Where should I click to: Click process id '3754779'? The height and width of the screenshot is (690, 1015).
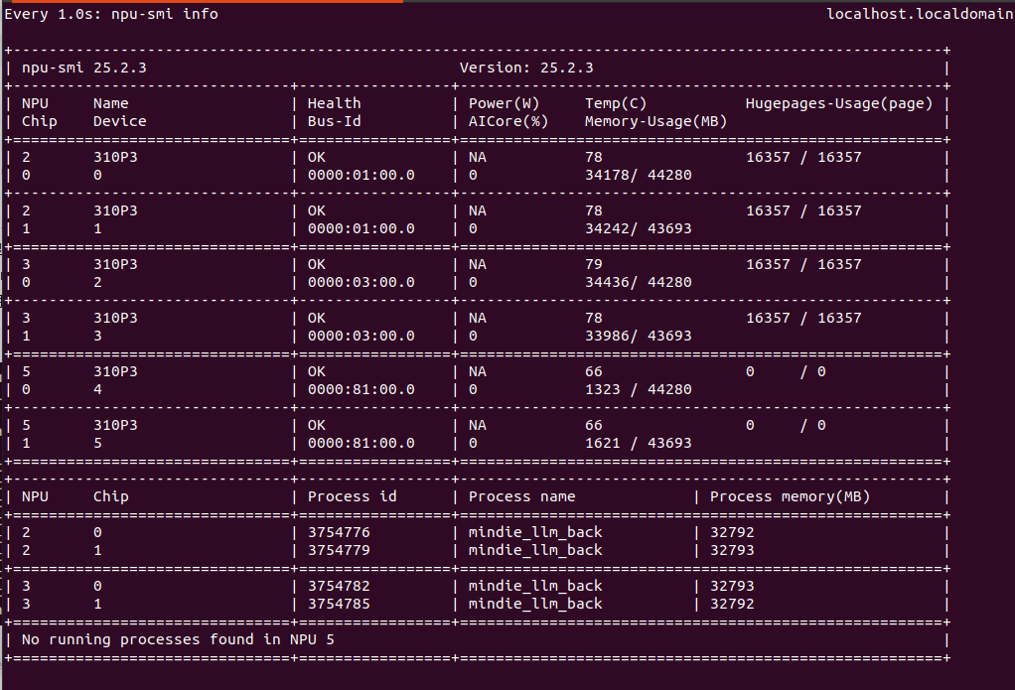(339, 551)
